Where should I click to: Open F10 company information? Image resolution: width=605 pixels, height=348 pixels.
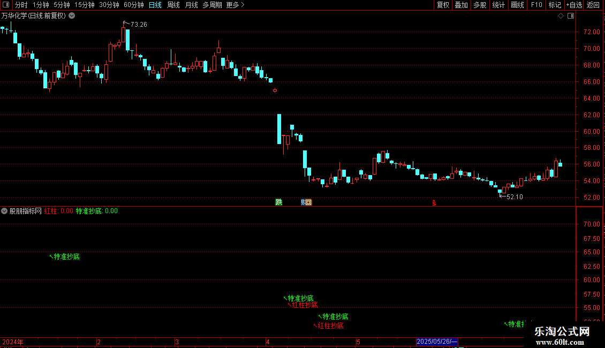pyautogui.click(x=536, y=5)
